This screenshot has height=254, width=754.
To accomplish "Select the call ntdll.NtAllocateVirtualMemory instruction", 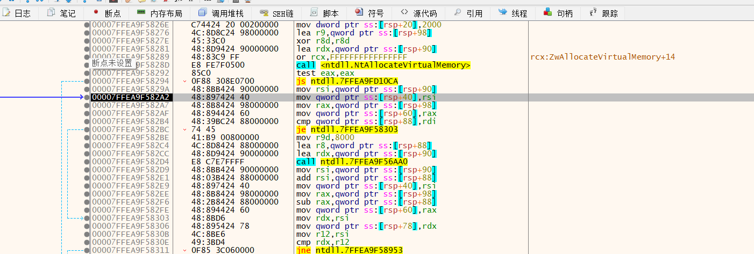I will coord(383,65).
